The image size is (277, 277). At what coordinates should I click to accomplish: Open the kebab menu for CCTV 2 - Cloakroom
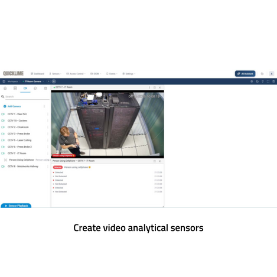pyautogui.click(x=48, y=127)
